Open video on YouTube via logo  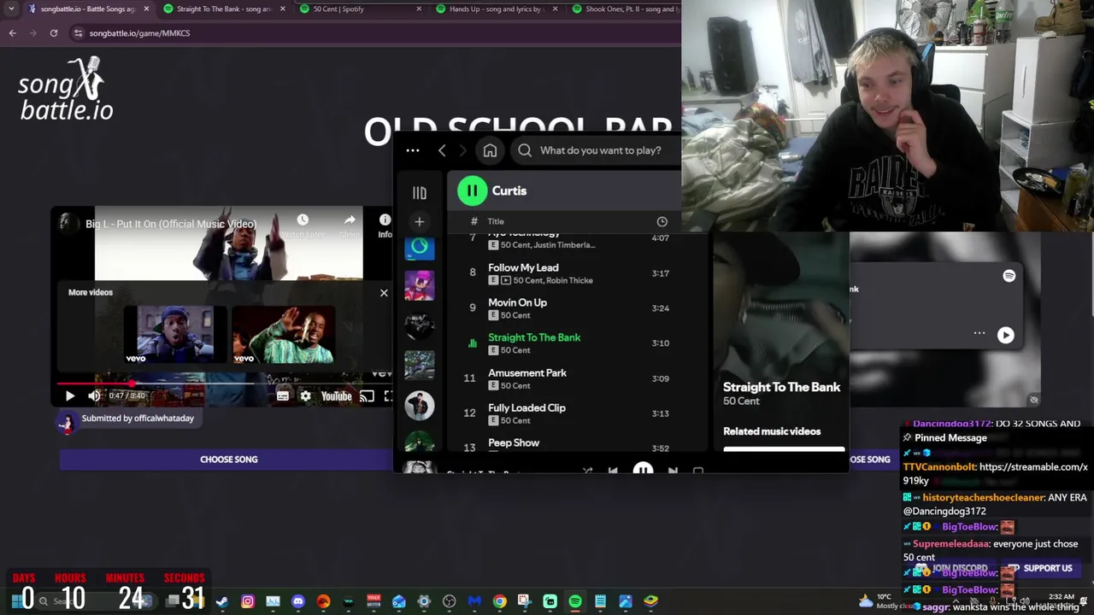[x=336, y=396]
